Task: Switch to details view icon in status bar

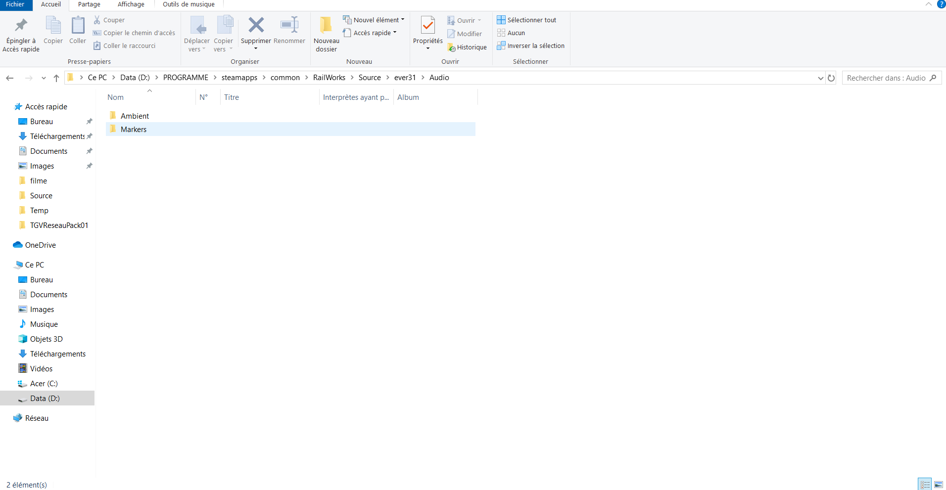Action: point(925,485)
